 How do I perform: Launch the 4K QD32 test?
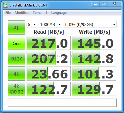point(16,89)
